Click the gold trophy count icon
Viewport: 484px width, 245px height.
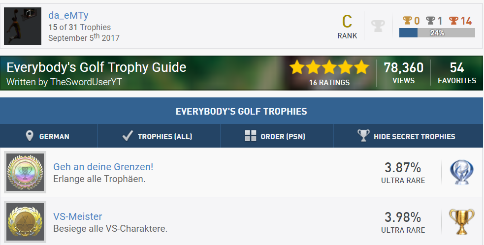[407, 21]
